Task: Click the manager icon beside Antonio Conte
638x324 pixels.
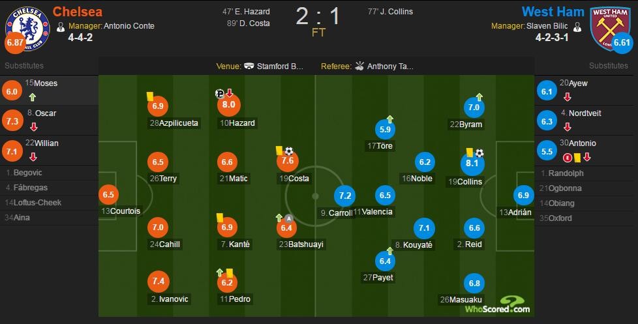Action: click(61, 27)
